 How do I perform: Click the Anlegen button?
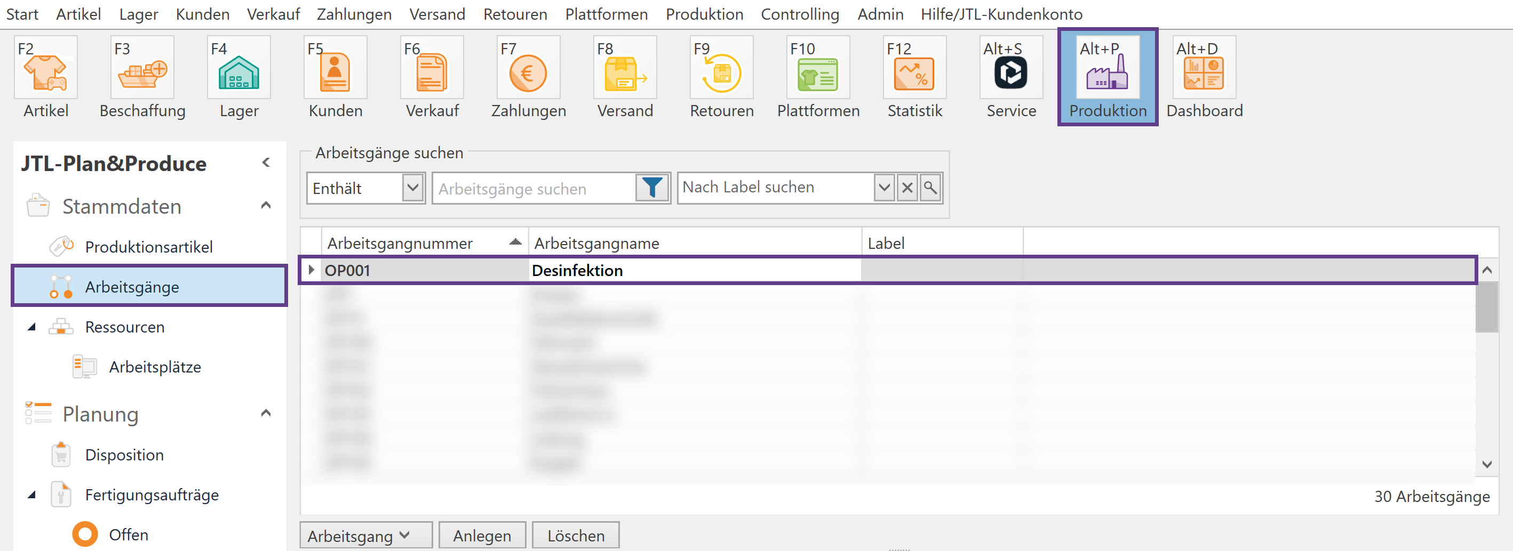[x=482, y=535]
